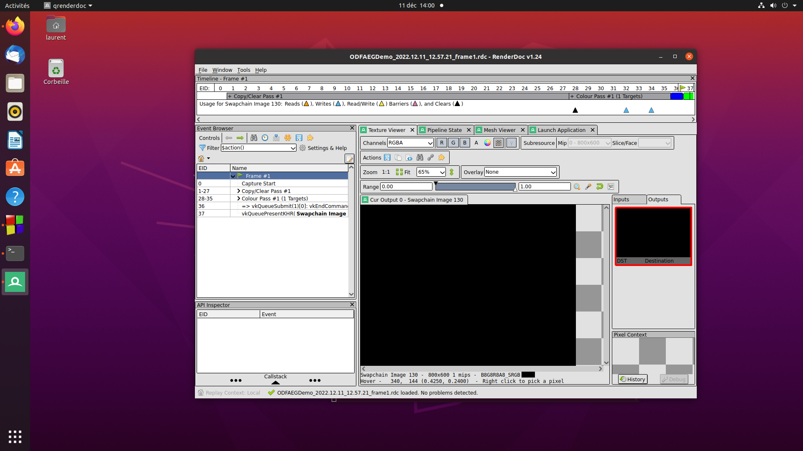Reset range with green return arrow icon

click(x=600, y=187)
